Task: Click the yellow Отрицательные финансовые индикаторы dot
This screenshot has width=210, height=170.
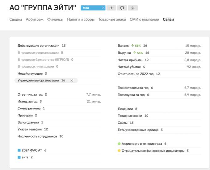Action: [x=119, y=151]
